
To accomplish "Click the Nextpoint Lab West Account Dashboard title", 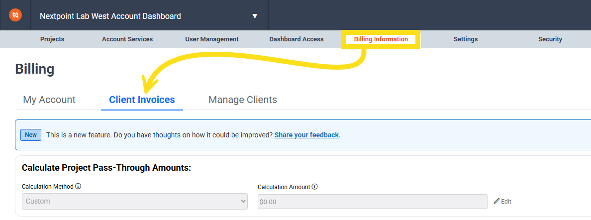I will tap(110, 16).
